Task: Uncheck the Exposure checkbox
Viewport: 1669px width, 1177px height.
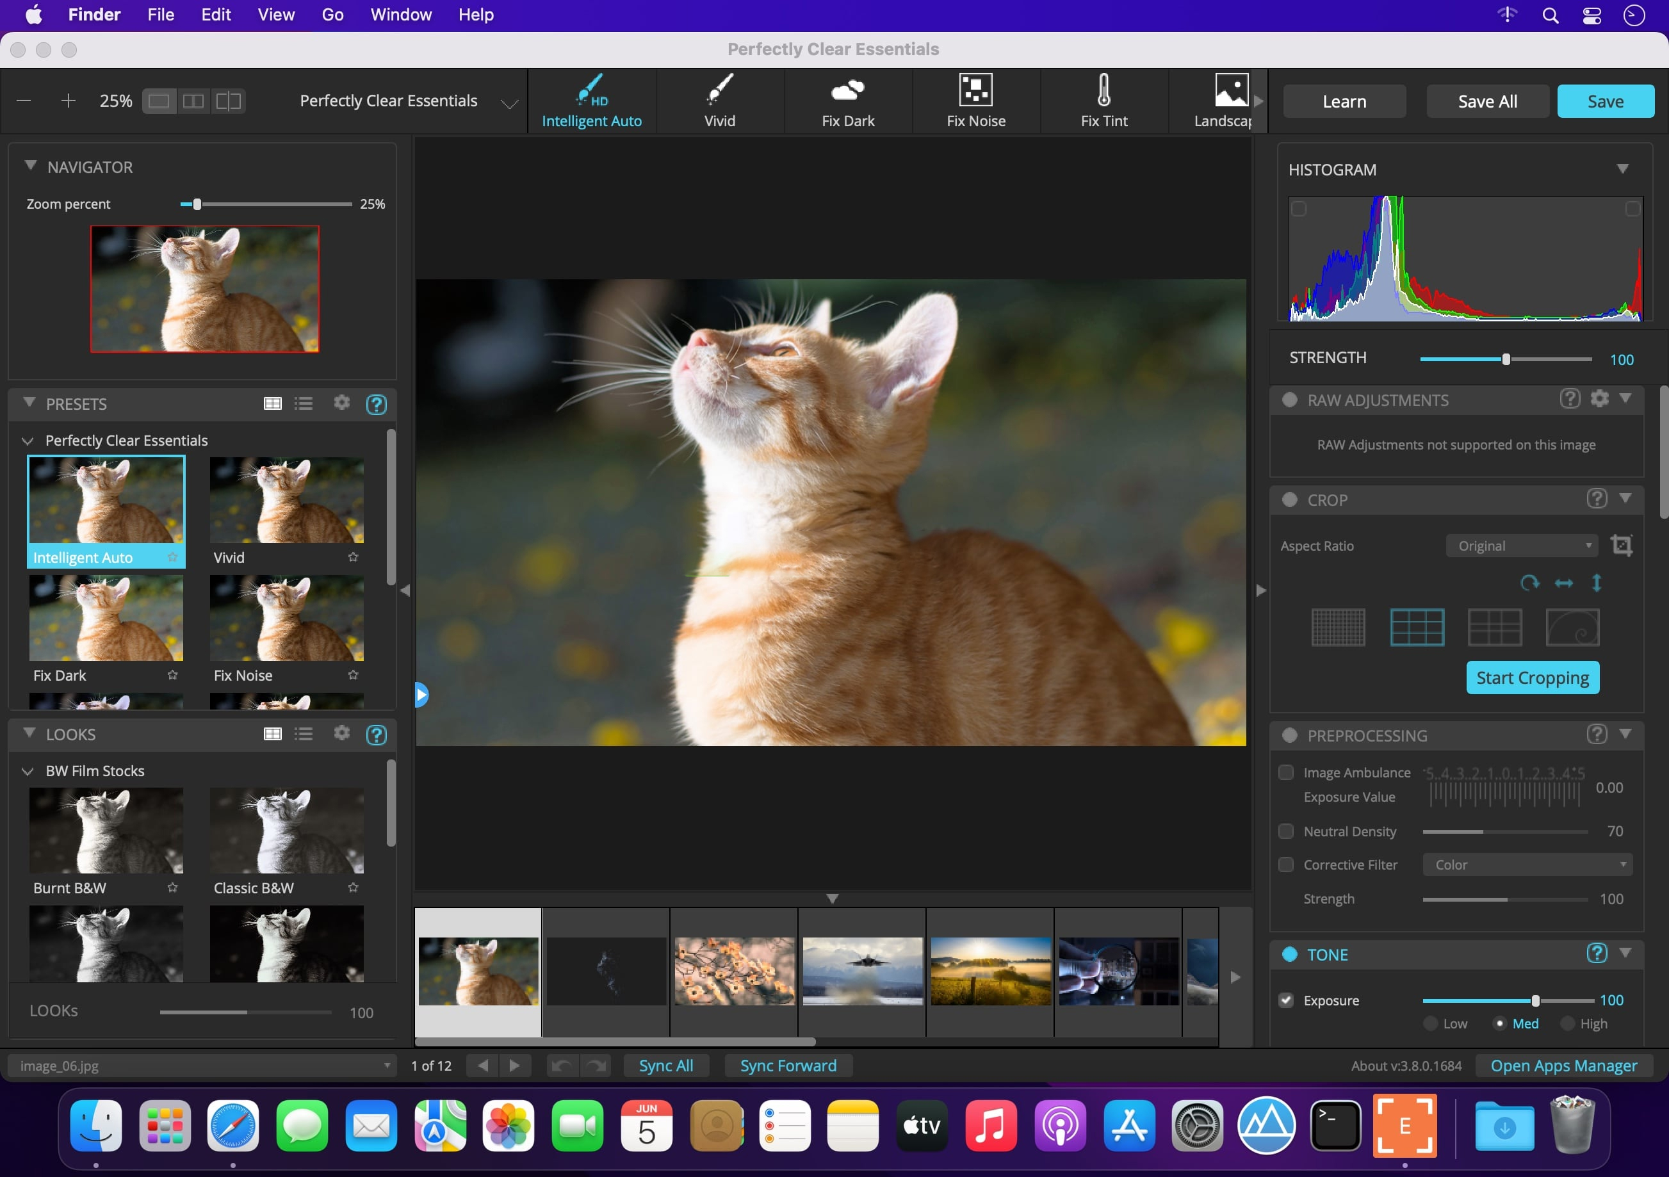Action: pyautogui.click(x=1286, y=1000)
